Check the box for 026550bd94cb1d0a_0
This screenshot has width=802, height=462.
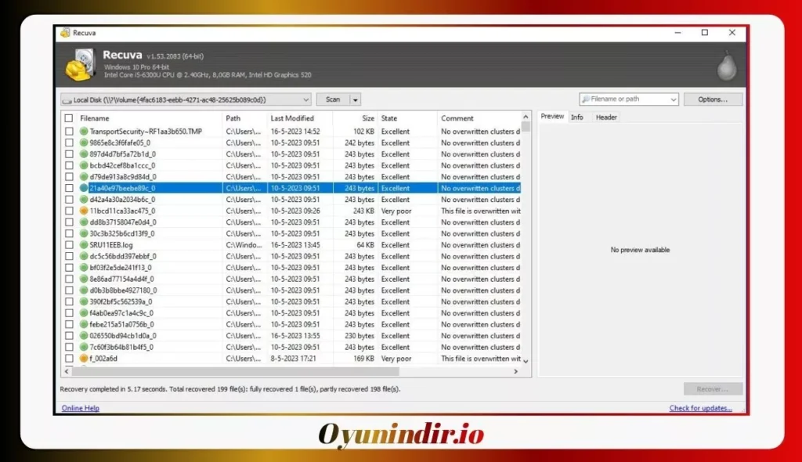(x=69, y=336)
